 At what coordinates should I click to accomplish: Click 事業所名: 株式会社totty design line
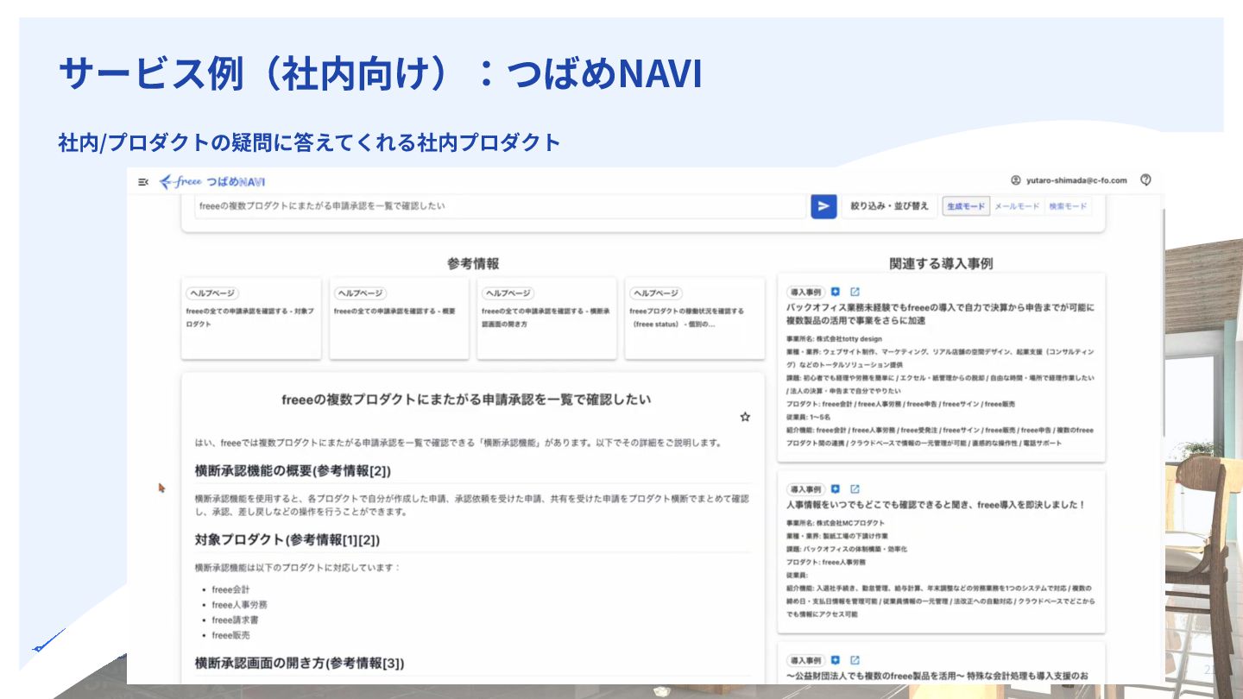click(x=834, y=340)
